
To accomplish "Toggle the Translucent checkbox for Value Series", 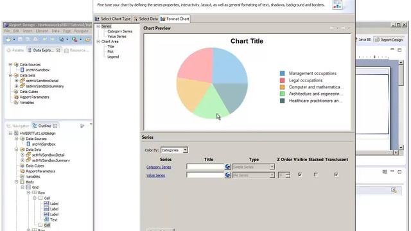I will 336,175.
